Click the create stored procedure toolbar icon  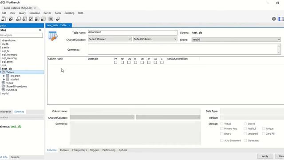[x=37, y=19]
